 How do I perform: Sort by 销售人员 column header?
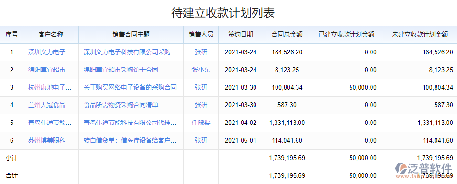tap(201, 35)
